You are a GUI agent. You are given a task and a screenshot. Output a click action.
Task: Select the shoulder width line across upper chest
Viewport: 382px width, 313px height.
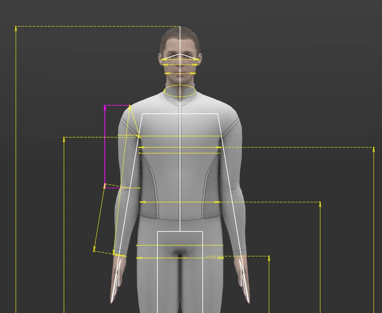[179, 136]
